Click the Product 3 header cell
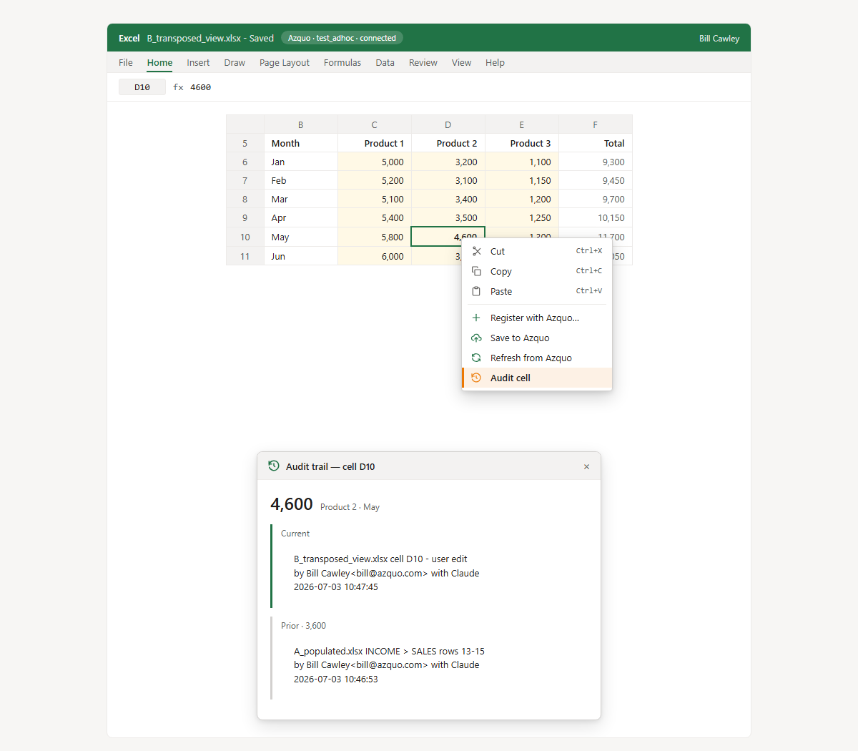This screenshot has height=751, width=858. coord(522,143)
